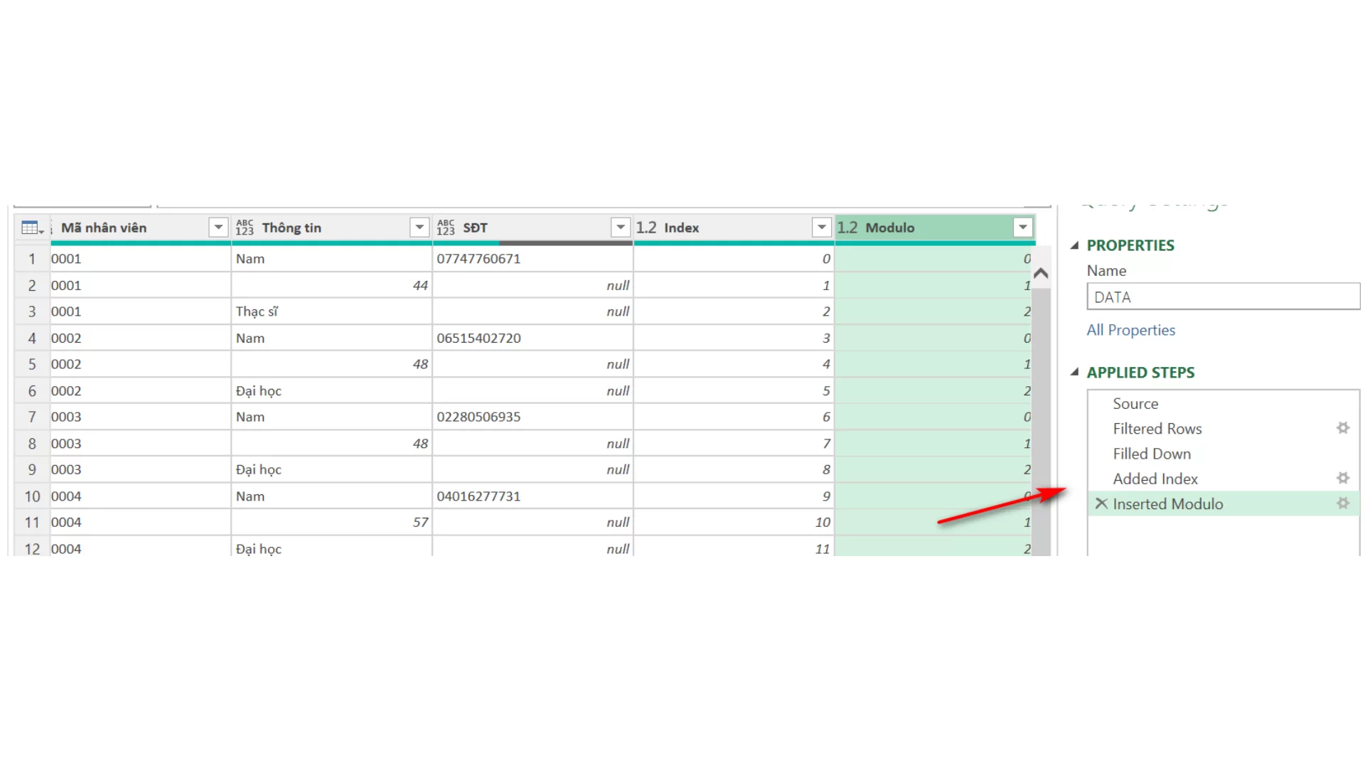Open filter dropdown on Index column

[x=822, y=228]
